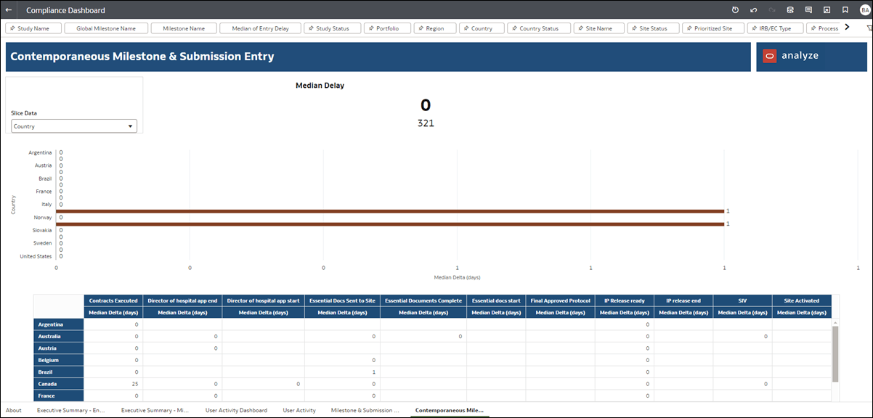Click the back arrow beside Compliance Dashboard

point(8,10)
